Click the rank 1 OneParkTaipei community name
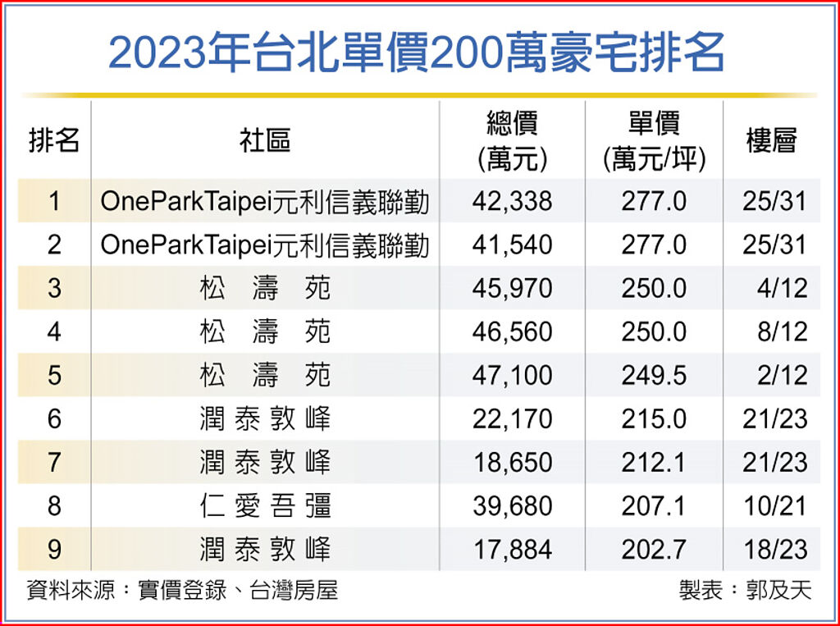Viewport: 840px width, 626px height. coord(265,202)
